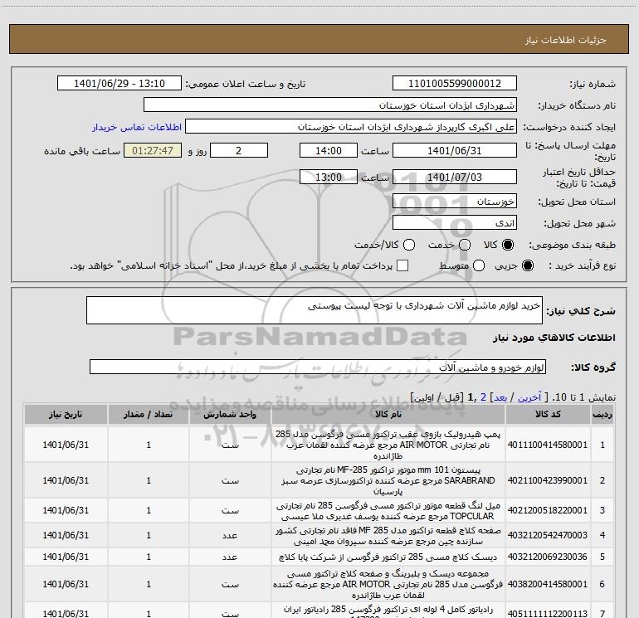The image size is (639, 618).
Task: Click the request creator field علی اکبری
Action: 351,127
